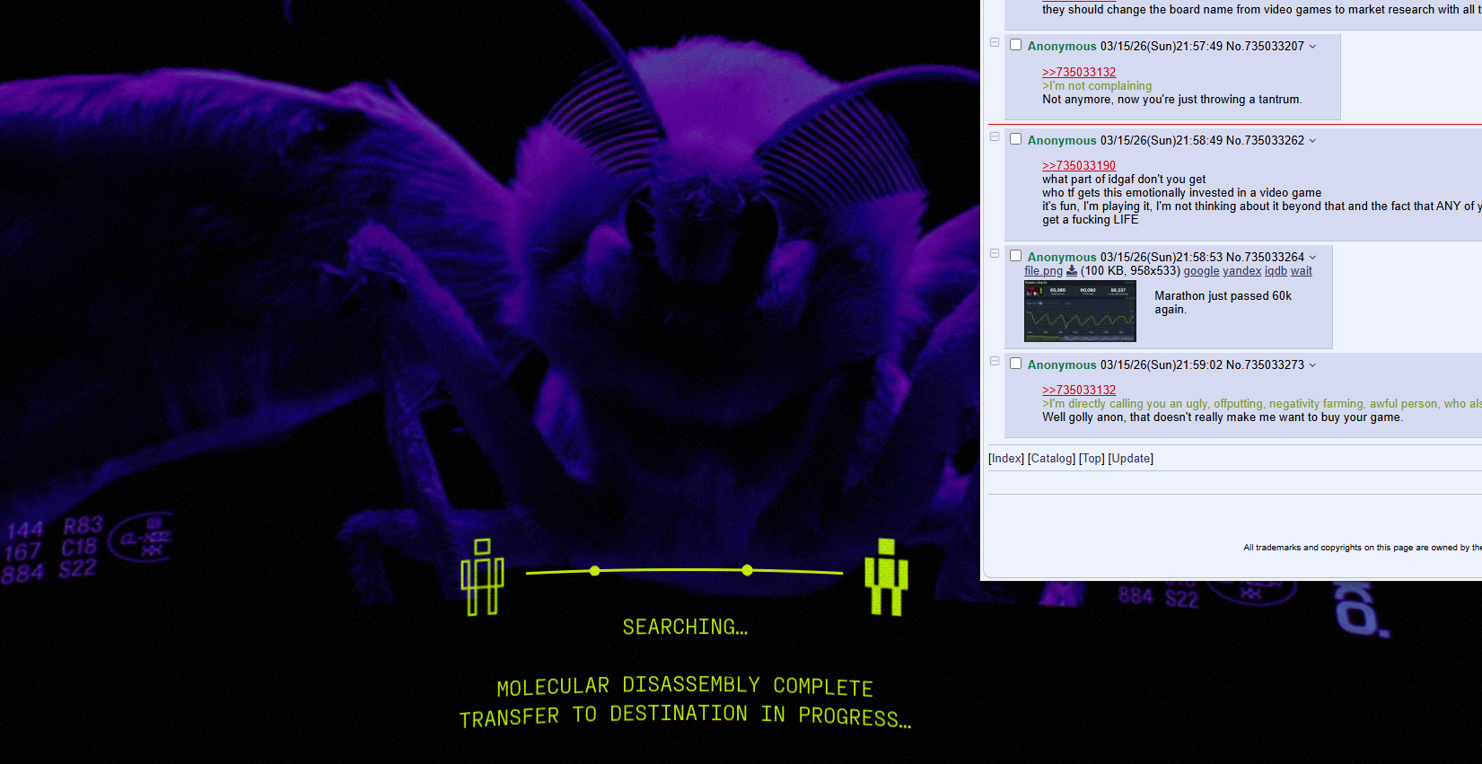Click the solid yellow humanoid figure icon
1482x764 pixels.
pyautogui.click(x=887, y=577)
